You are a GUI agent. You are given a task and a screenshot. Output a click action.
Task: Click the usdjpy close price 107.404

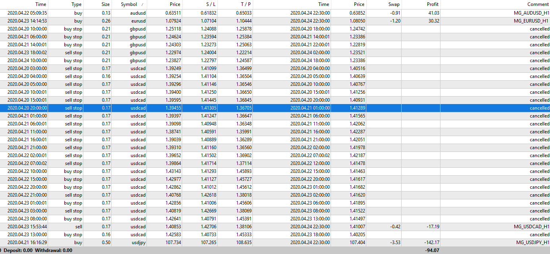point(358,243)
